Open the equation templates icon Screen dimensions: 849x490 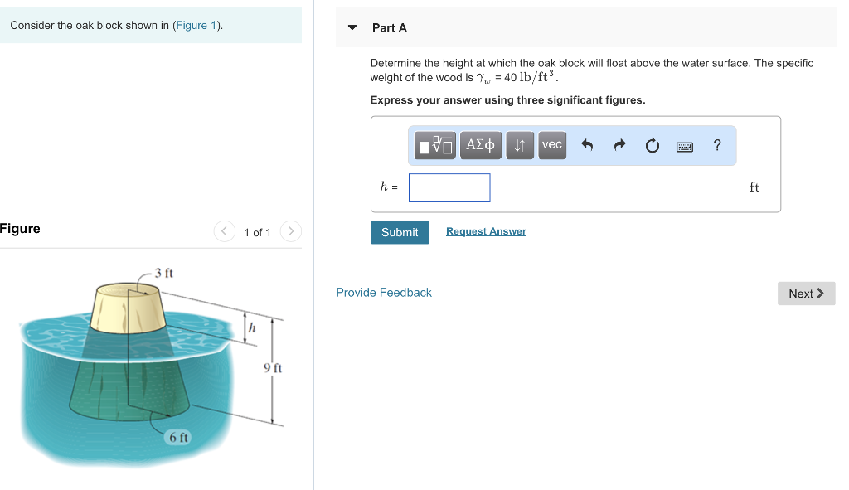click(434, 145)
